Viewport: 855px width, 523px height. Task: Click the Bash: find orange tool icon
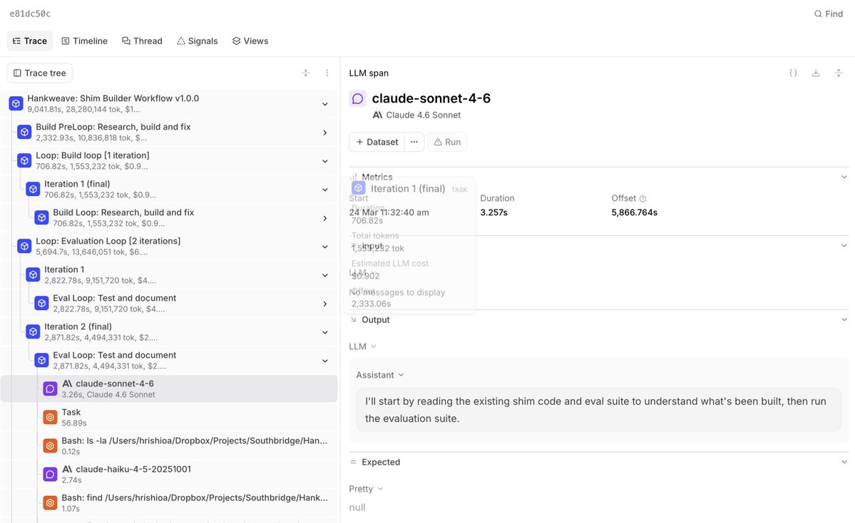[x=50, y=503]
